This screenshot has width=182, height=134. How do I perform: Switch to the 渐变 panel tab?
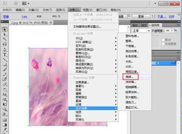point(144,25)
